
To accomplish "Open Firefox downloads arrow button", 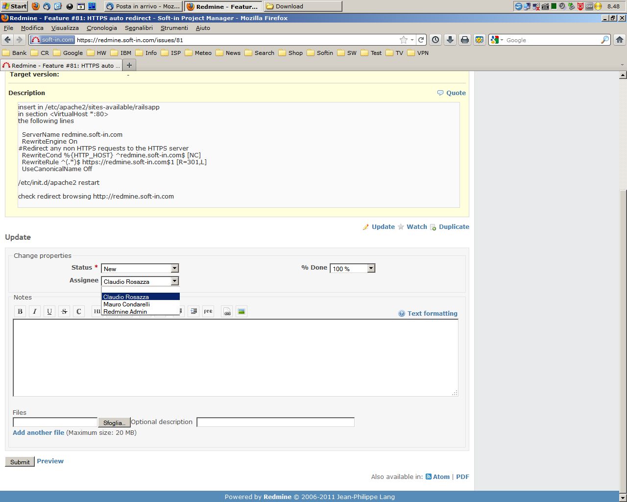I will click(x=450, y=40).
